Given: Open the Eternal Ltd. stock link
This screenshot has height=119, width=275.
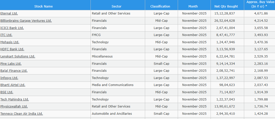Looking at the screenshot, I should coord(9,13).
